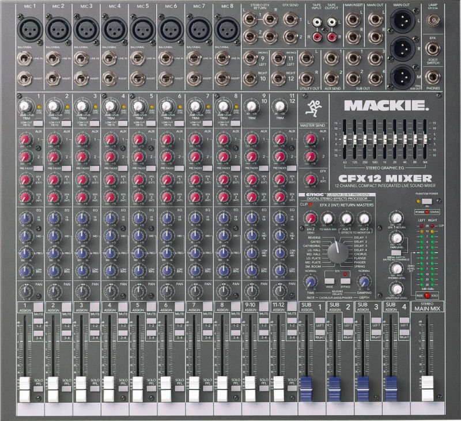Click the Aux 2 effects to monitor knob
This screenshot has height=421, width=461.
click(364, 218)
